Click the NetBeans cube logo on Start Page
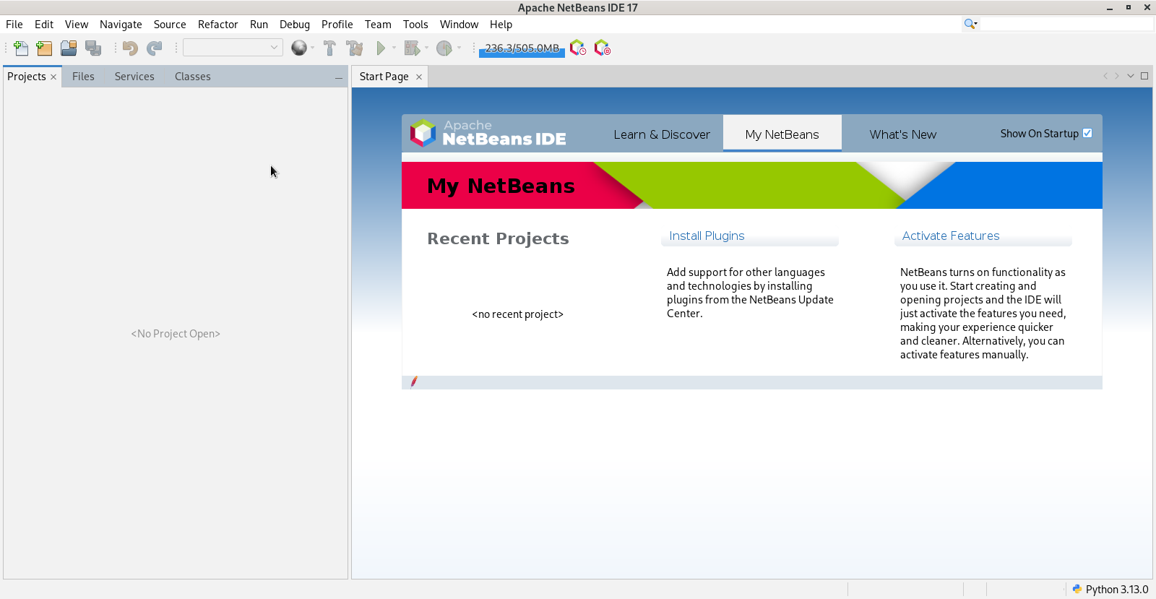Screen dimensions: 1156x599 tap(423, 133)
